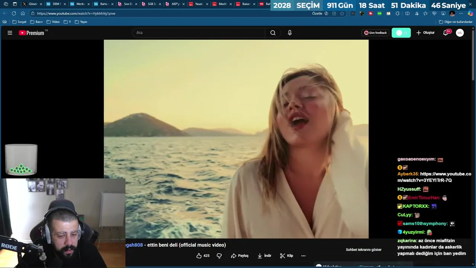Click username 'sams10thsymphony' in chat overlay
Image resolution: width=476 pixels, height=268 pixels.
pyautogui.click(x=425, y=224)
